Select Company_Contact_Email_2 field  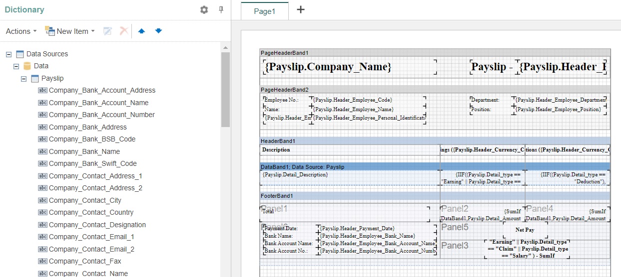pyautogui.click(x=91, y=249)
